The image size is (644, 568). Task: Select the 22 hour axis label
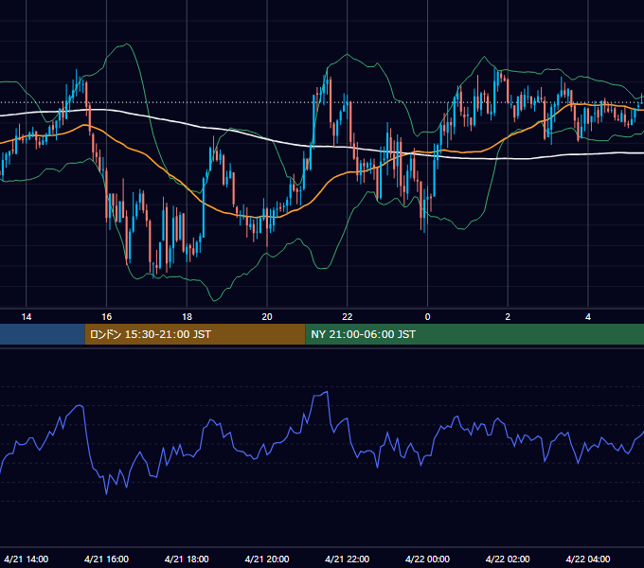coord(348,317)
